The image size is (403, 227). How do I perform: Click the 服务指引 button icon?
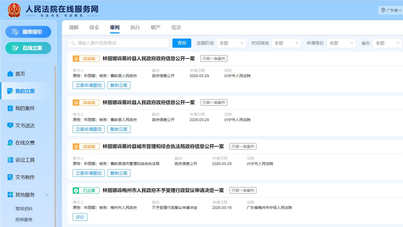tap(28, 32)
